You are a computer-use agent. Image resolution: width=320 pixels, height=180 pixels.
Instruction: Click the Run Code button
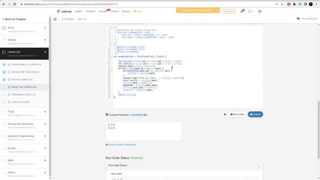pos(237,114)
